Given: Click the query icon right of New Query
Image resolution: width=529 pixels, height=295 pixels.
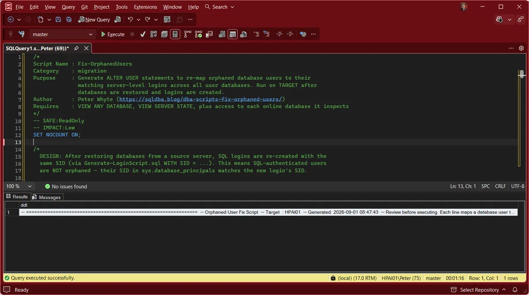Looking at the screenshot, I should [117, 19].
